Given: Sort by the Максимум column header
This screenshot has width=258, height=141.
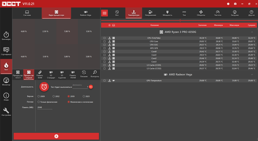Looking at the screenshot, I should pyautogui.click(x=234, y=25).
